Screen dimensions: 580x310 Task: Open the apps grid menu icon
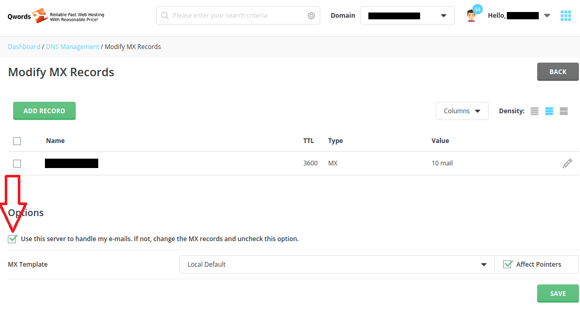(x=566, y=16)
